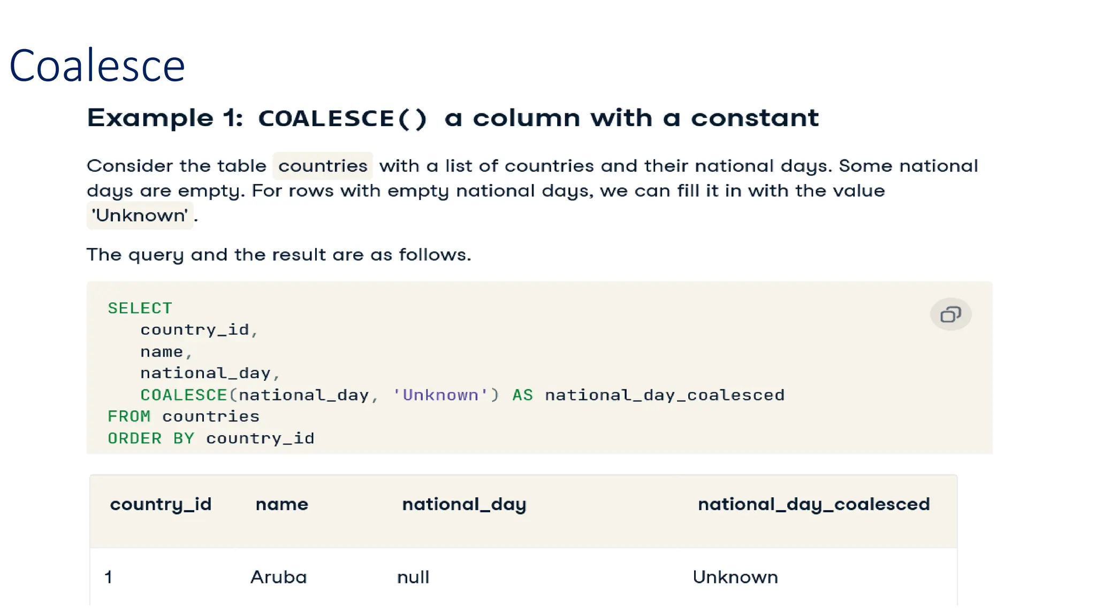Click the ORDER BY clause in code
This screenshot has height=616, width=1096.
150,438
